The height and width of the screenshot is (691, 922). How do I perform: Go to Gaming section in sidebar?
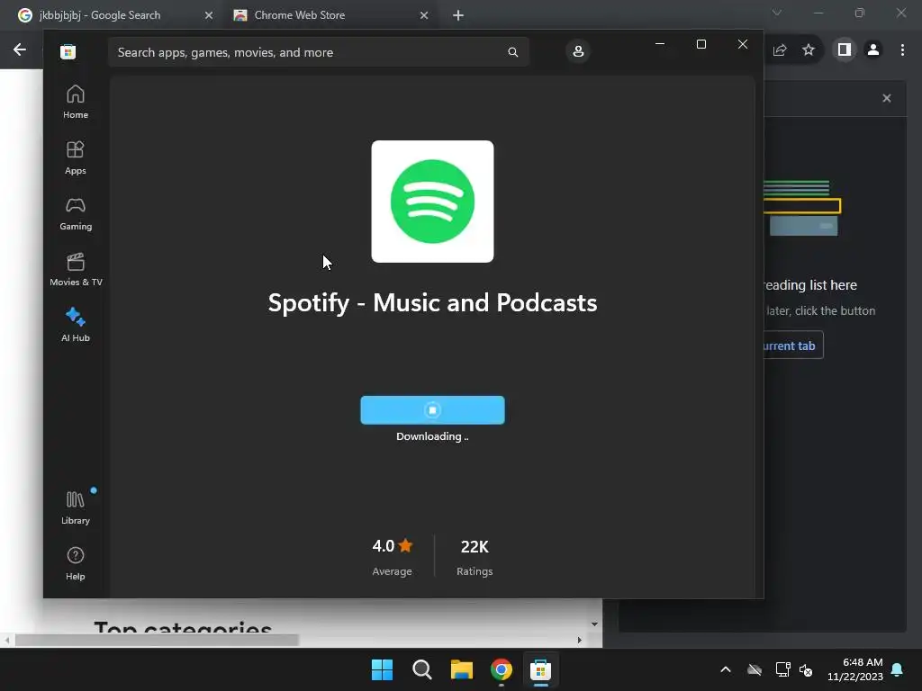click(76, 214)
